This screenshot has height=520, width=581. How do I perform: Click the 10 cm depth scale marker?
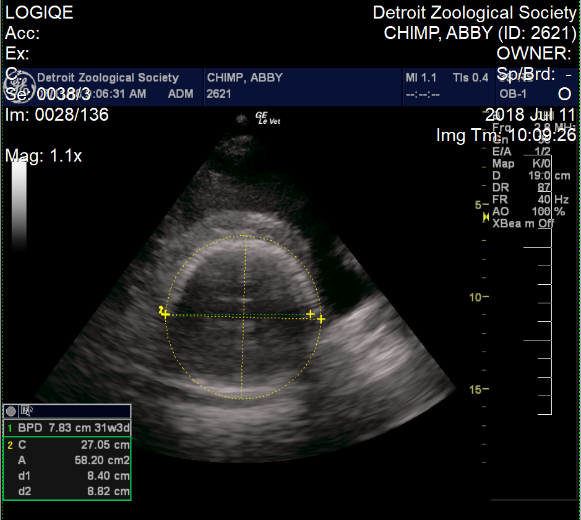(479, 297)
